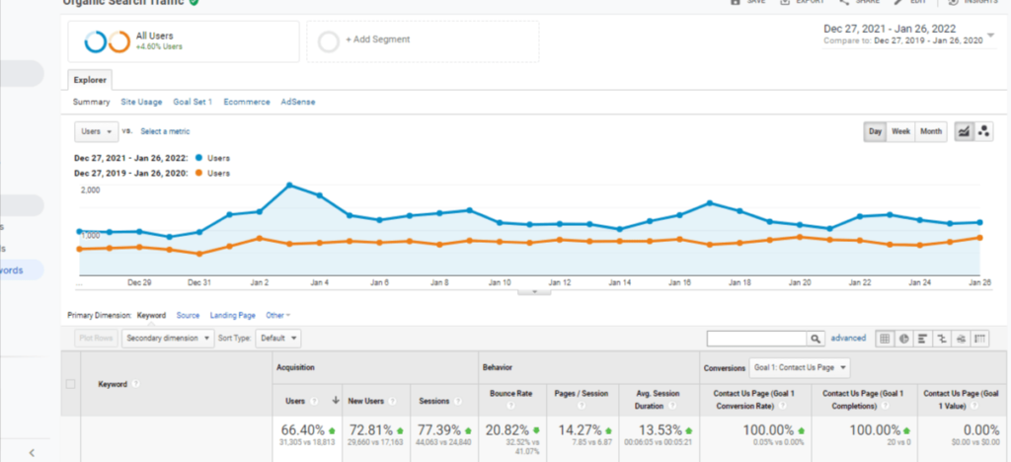
Task: Click the All Users segment card
Action: click(x=184, y=41)
